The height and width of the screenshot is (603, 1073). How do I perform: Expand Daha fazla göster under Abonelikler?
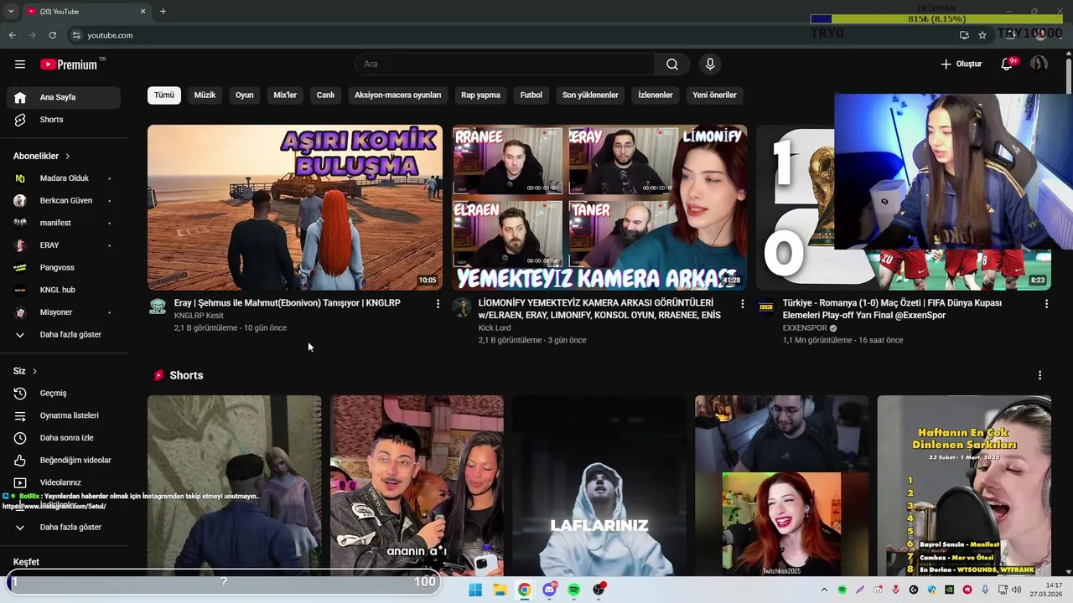click(64, 334)
